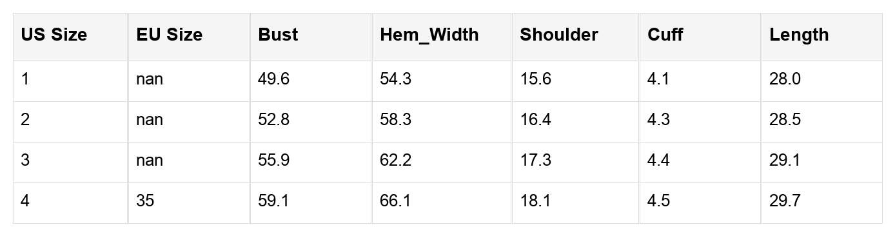Click the Bust value 52.8
The height and width of the screenshot is (236, 895).
click(x=274, y=120)
